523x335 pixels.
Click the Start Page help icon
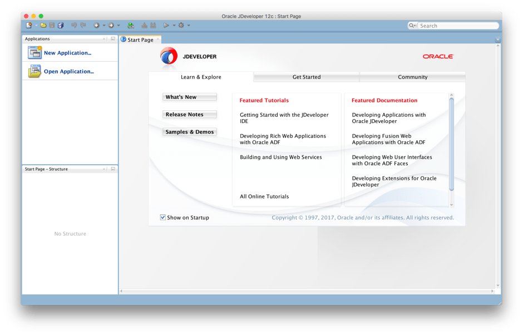pyautogui.click(x=124, y=40)
